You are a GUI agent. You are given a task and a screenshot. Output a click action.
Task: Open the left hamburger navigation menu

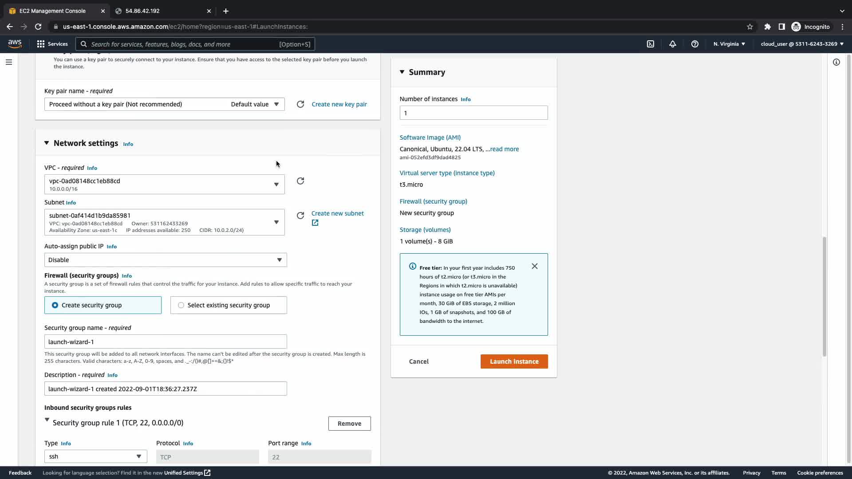coord(9,62)
